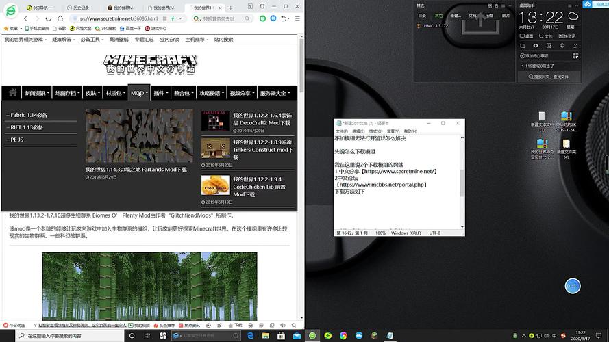The image size is (609, 342).
Task: Click the round 01:31 recording timer button
Action: (x=573, y=286)
